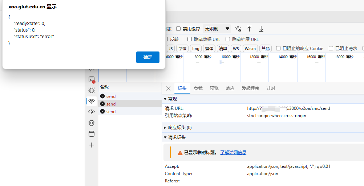Check the 已阻止请求 checkbox
Image resolution: width=364 pixels, height=186 pixels.
pyautogui.click(x=331, y=48)
